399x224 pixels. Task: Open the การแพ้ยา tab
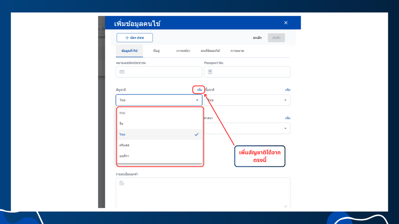coord(183,51)
